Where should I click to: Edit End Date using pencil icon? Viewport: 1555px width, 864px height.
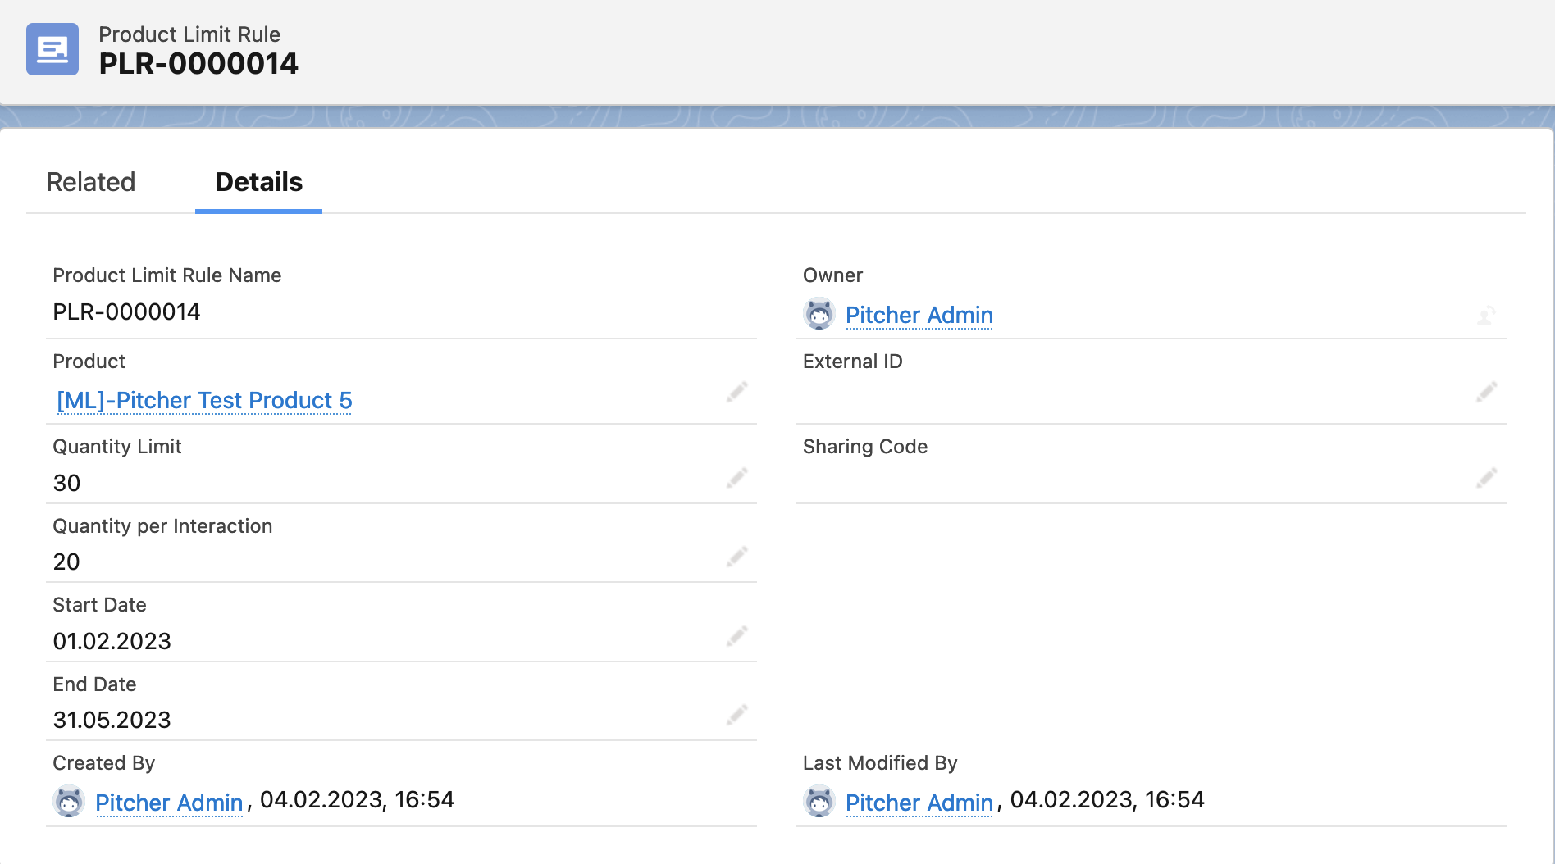(736, 715)
